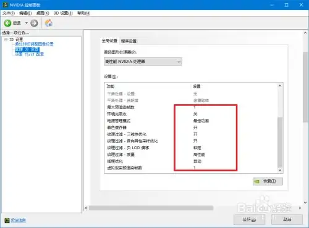
Task: Collapse the 3D 设置 tree node
Action: (6, 39)
